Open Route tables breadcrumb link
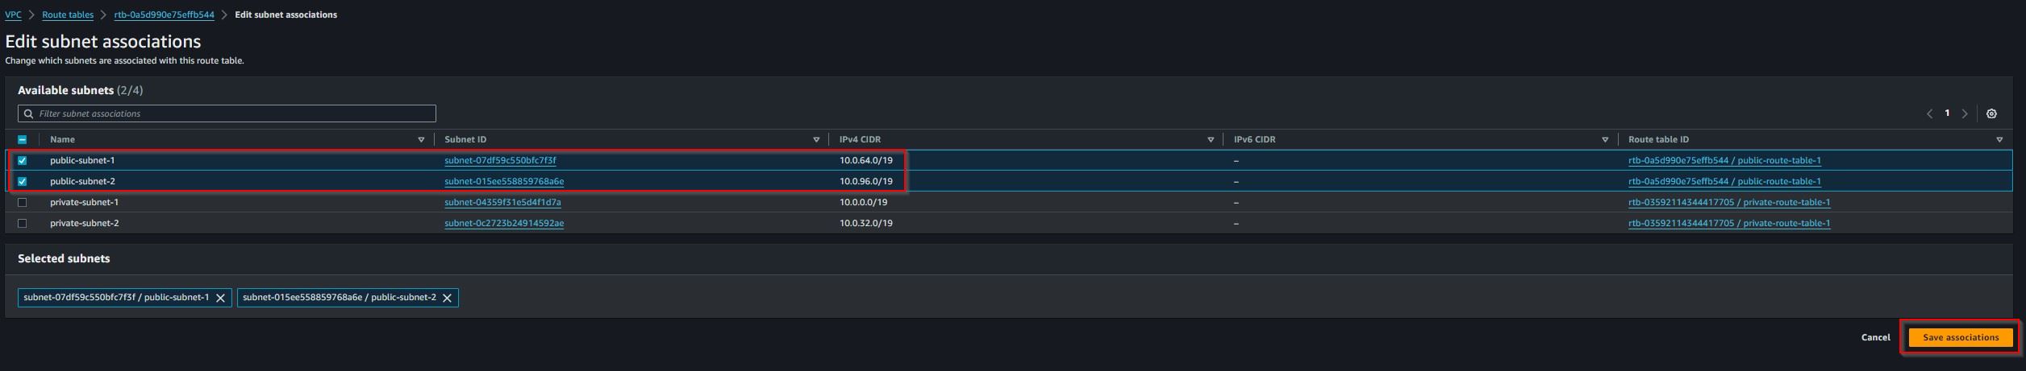 [68, 14]
